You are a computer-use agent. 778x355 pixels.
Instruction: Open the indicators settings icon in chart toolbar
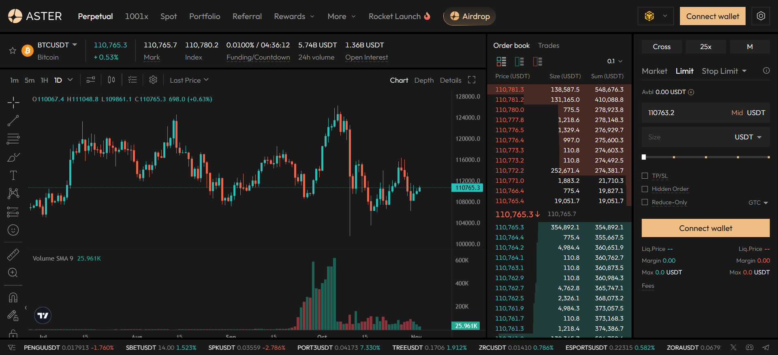pos(91,80)
